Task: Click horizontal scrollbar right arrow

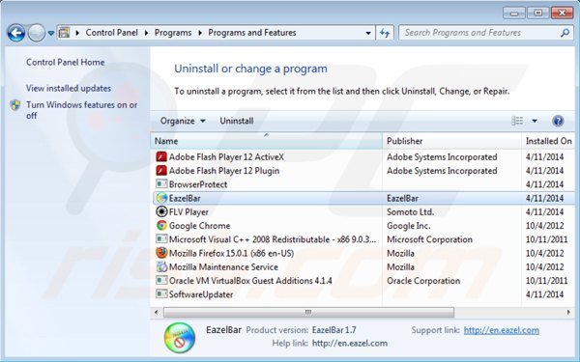Action: pos(568,313)
